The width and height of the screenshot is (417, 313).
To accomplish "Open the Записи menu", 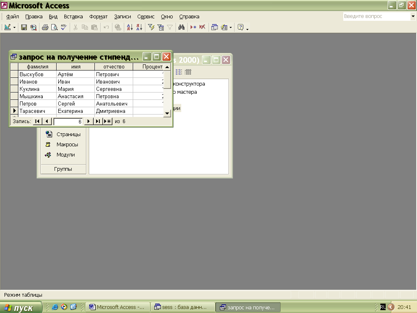I will [122, 16].
